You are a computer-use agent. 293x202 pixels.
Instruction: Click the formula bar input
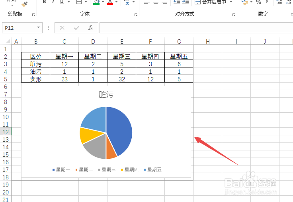point(196,28)
